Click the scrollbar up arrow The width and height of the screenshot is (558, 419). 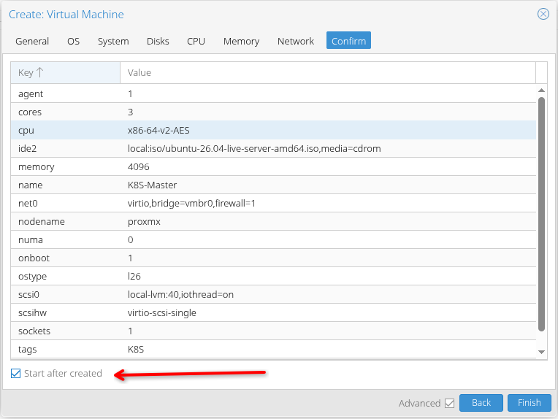[x=542, y=91]
